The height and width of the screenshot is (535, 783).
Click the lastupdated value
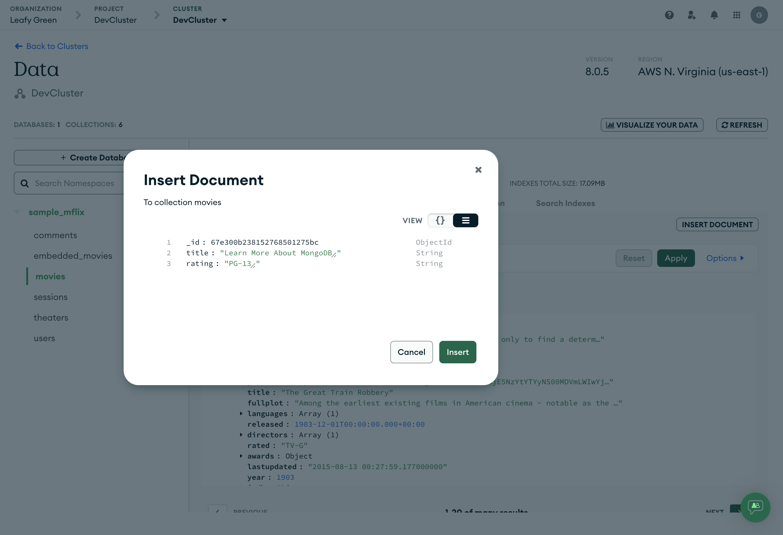(x=377, y=467)
